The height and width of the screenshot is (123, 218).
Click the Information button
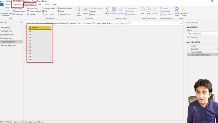(131, 14)
